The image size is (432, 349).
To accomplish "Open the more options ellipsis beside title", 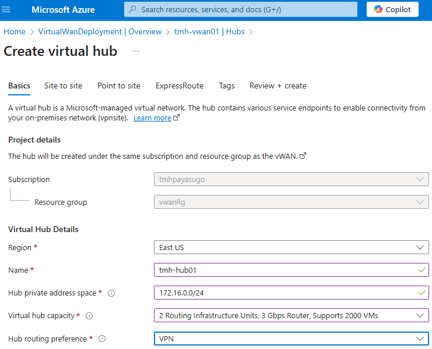I will tap(136, 51).
